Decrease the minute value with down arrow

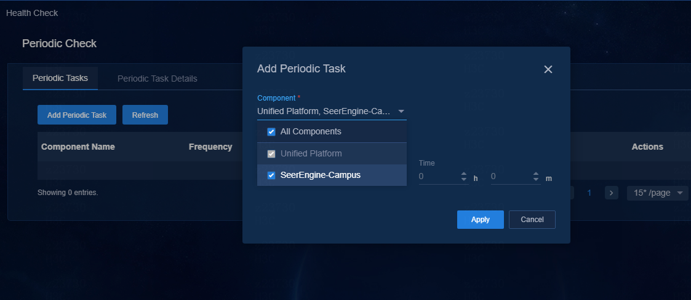(x=536, y=179)
